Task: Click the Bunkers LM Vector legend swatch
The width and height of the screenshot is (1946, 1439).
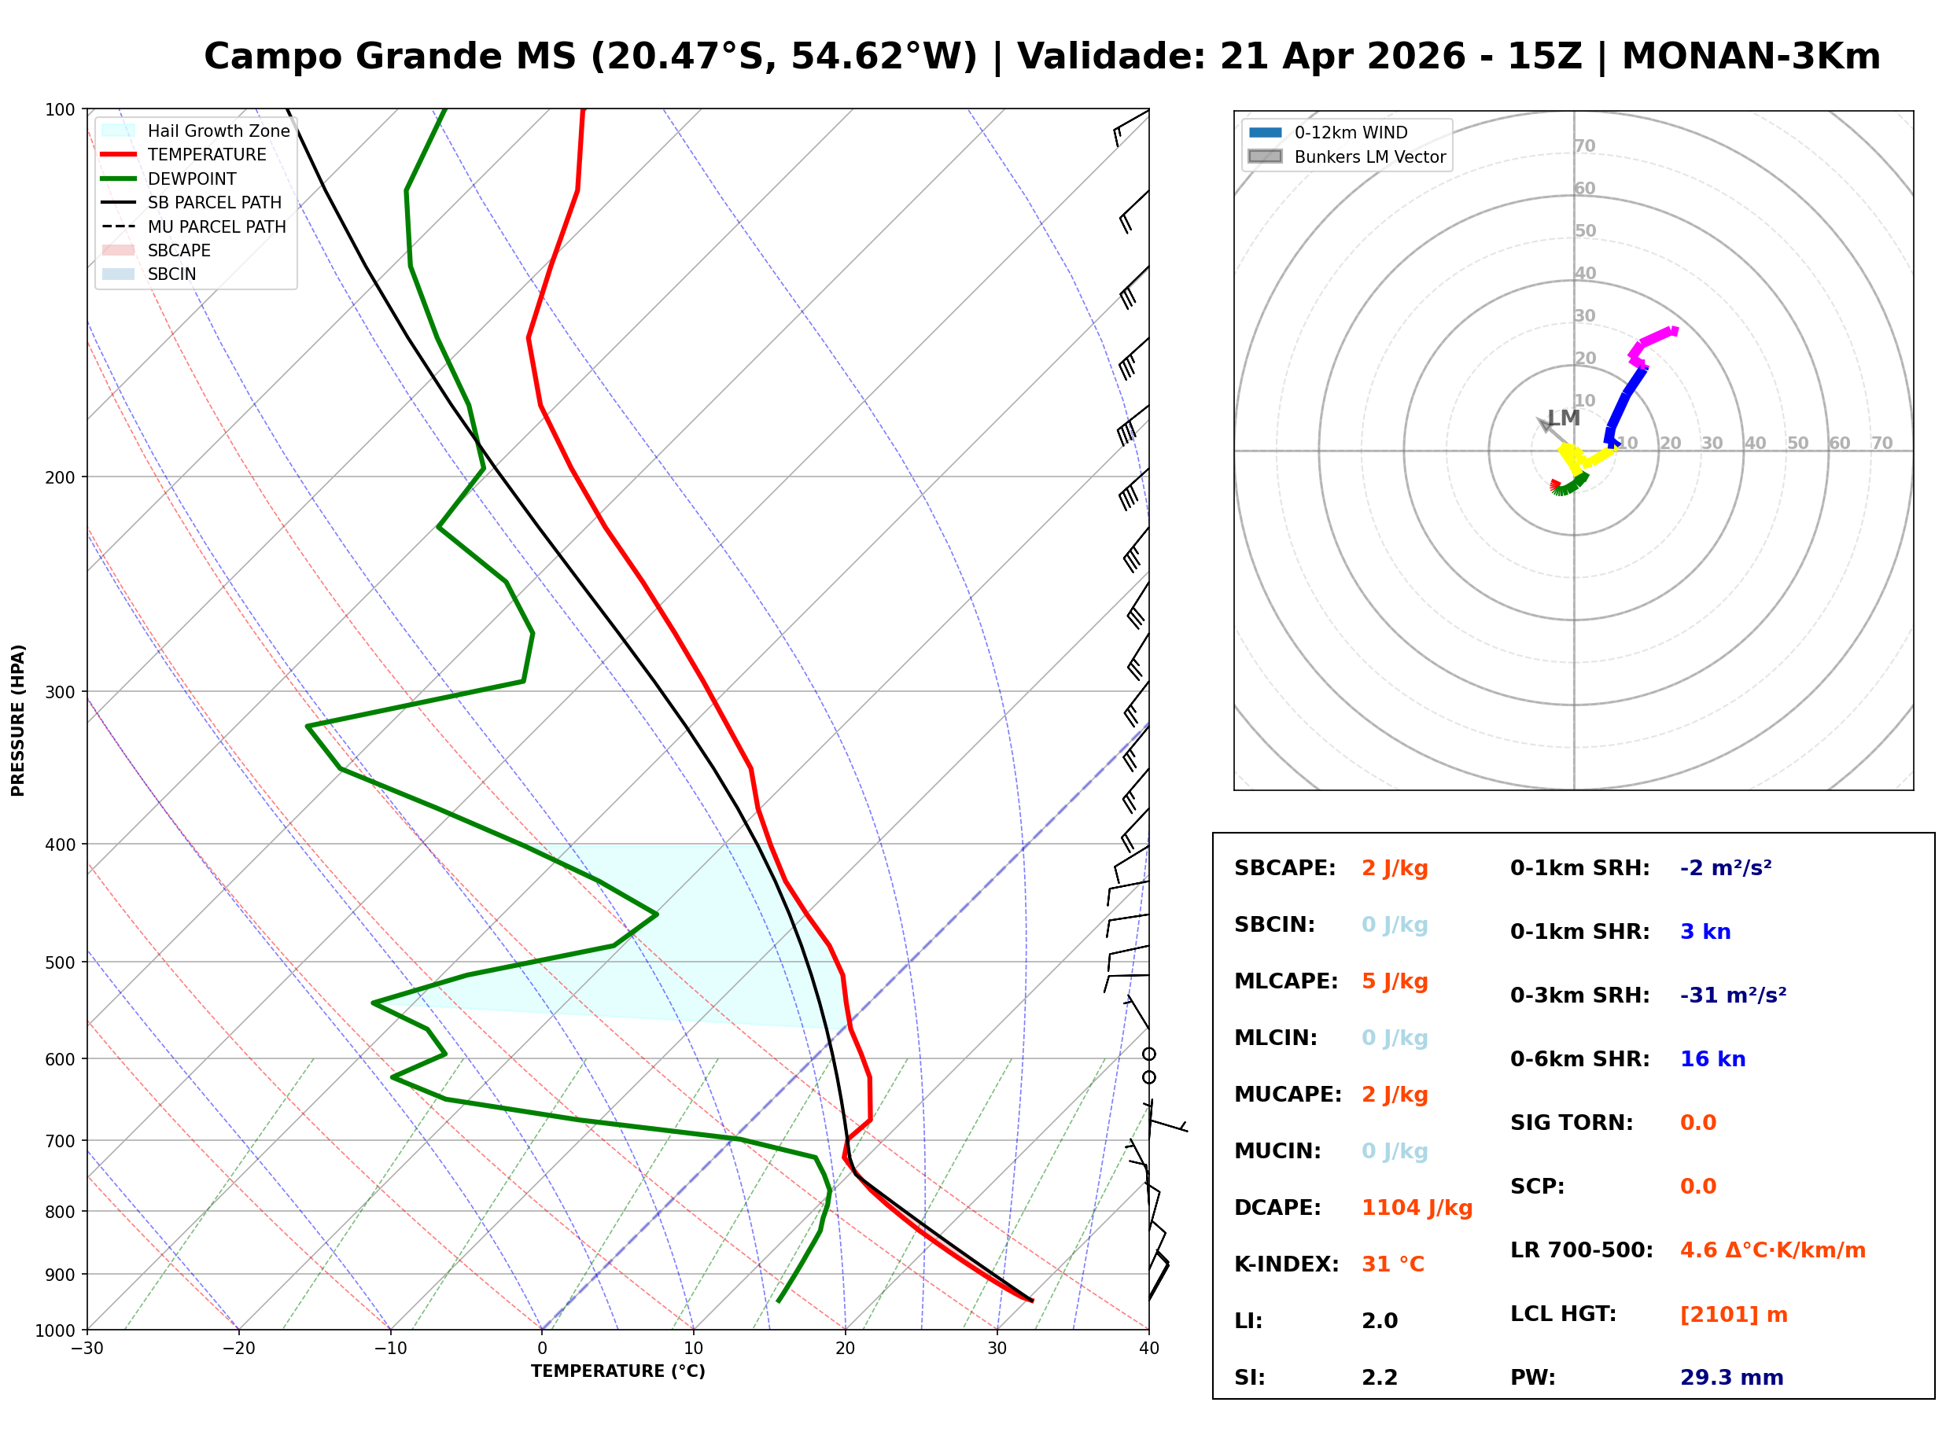Action: 1266,156
